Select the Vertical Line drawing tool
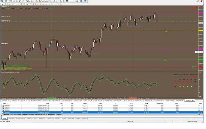Viewport: 206px width, 129px height. [12, 4]
